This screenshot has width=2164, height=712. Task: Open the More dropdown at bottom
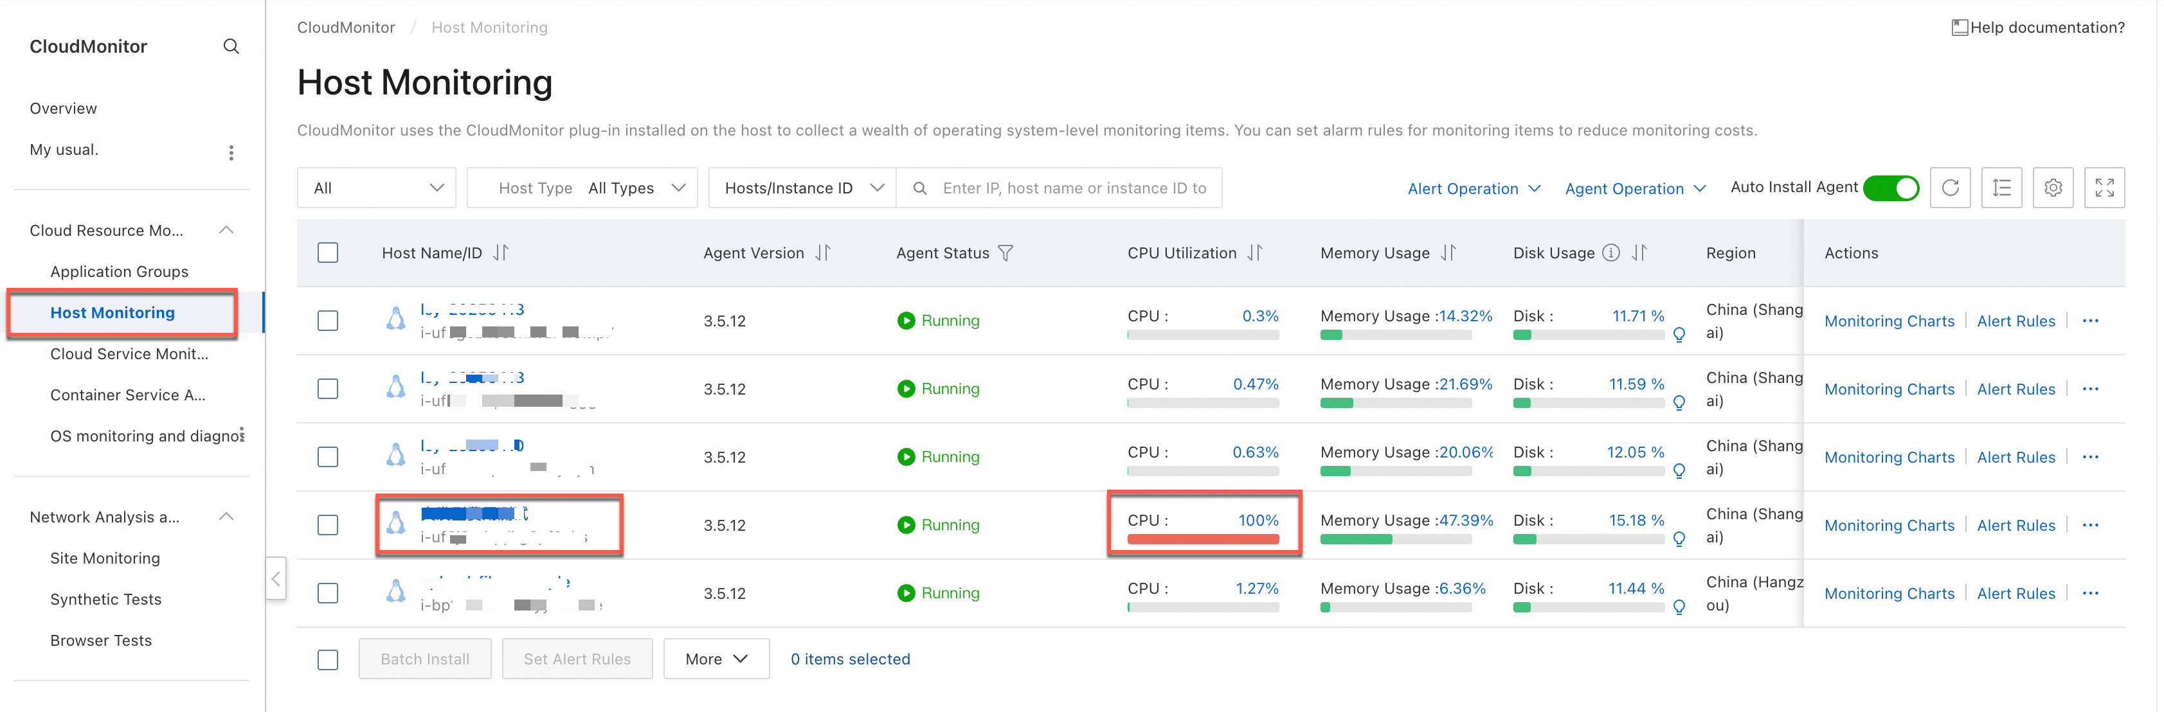pyautogui.click(x=716, y=659)
